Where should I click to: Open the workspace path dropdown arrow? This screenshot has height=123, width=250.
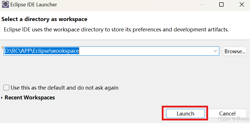tap(215, 51)
